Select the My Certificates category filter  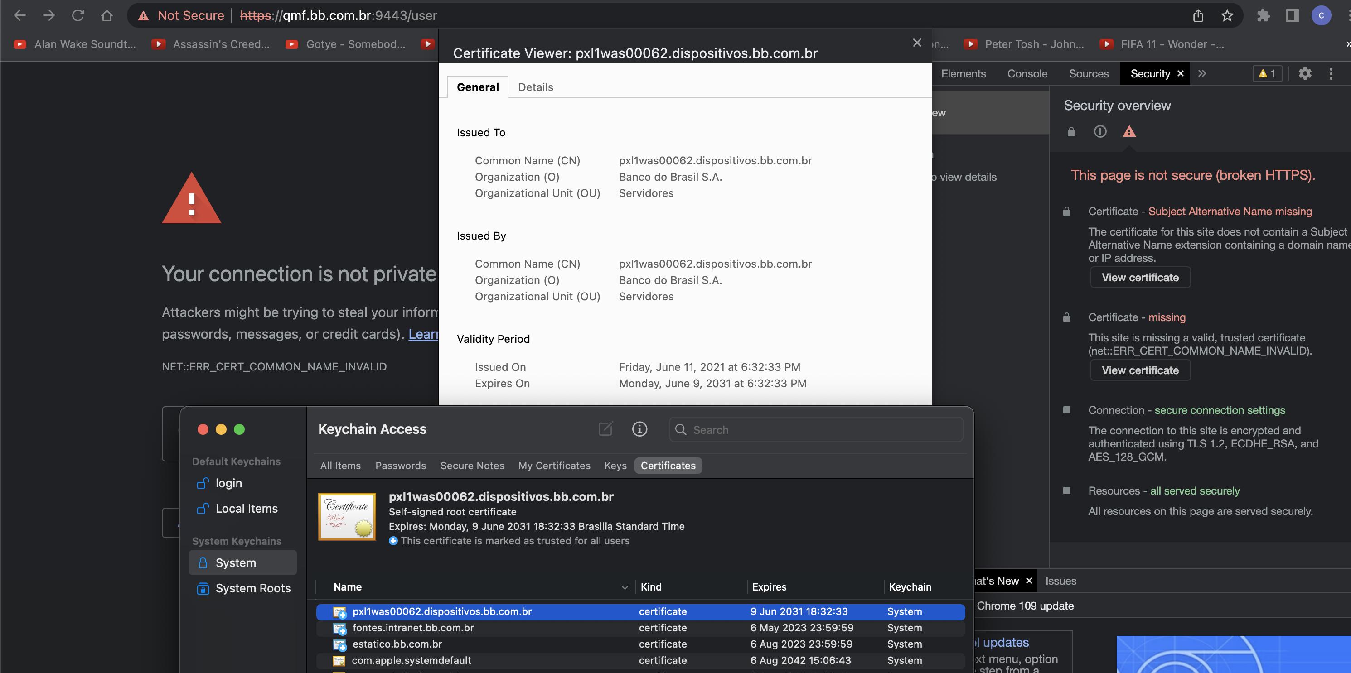[554, 466]
